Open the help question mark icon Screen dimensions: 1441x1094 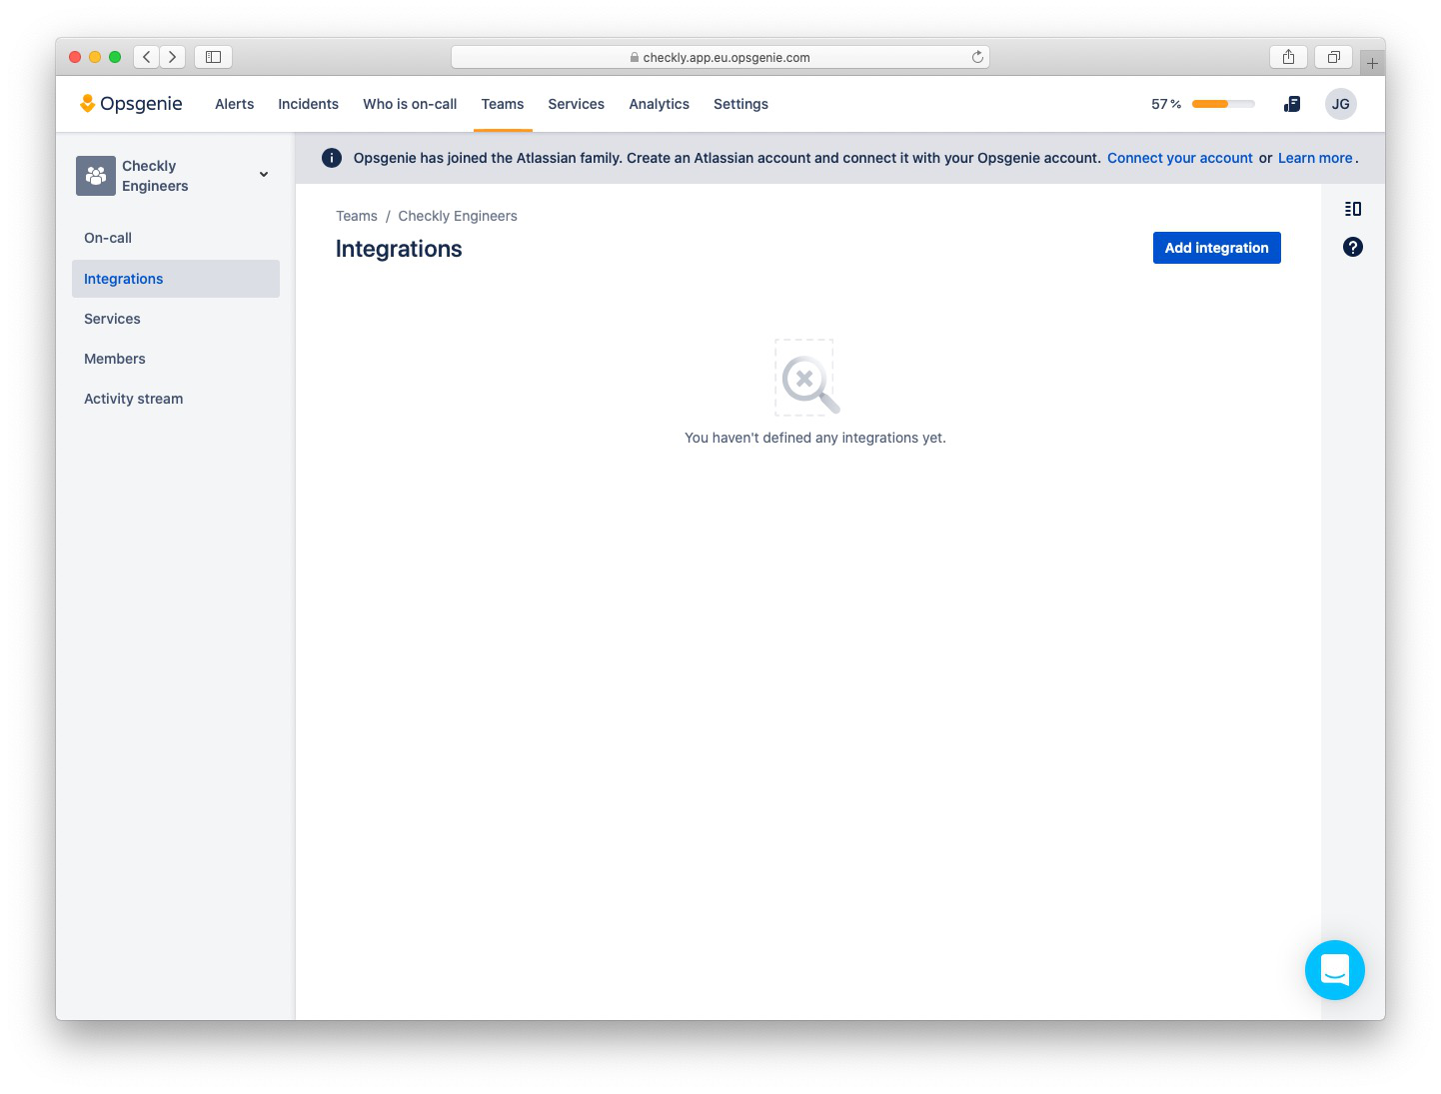coord(1352,247)
